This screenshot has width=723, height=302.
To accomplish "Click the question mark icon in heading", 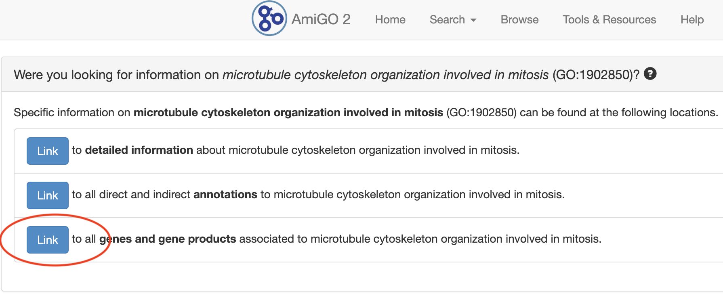I will pos(650,74).
